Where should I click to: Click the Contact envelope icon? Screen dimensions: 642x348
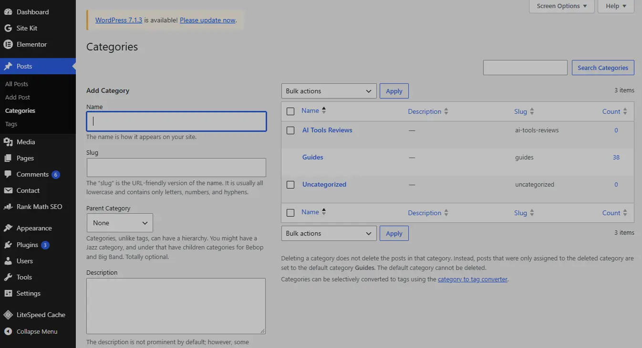8,190
